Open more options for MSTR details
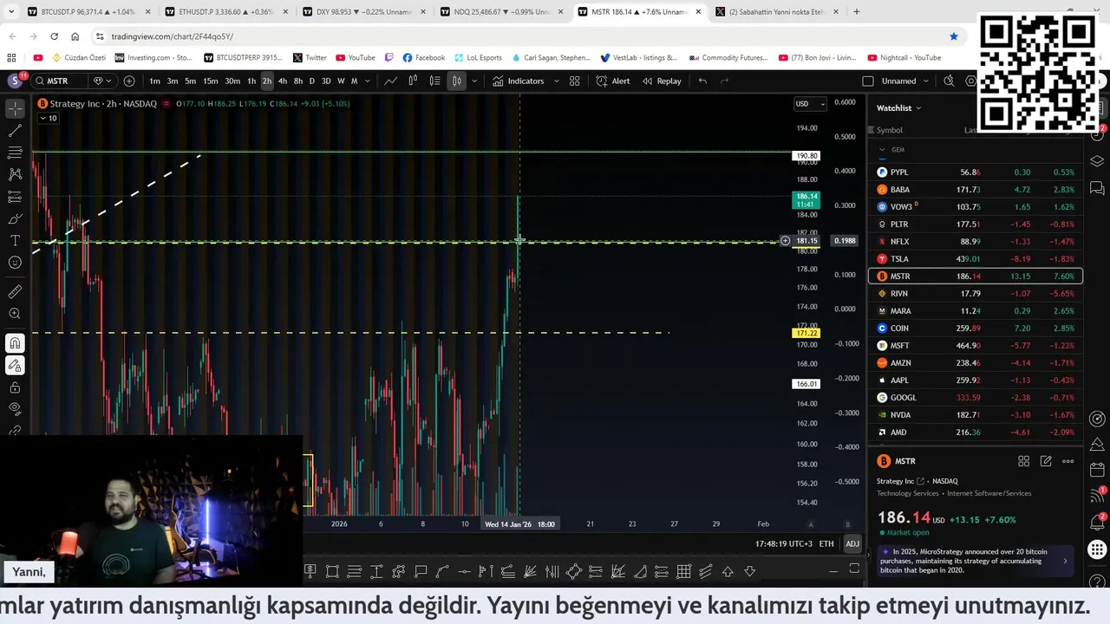This screenshot has width=1110, height=624. click(x=1068, y=461)
